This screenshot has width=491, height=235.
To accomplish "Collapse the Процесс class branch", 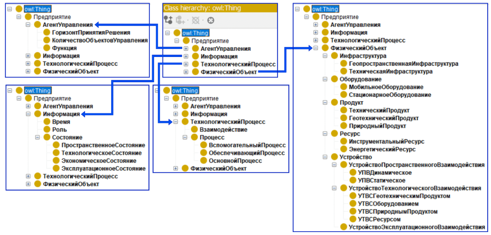I will (x=185, y=137).
